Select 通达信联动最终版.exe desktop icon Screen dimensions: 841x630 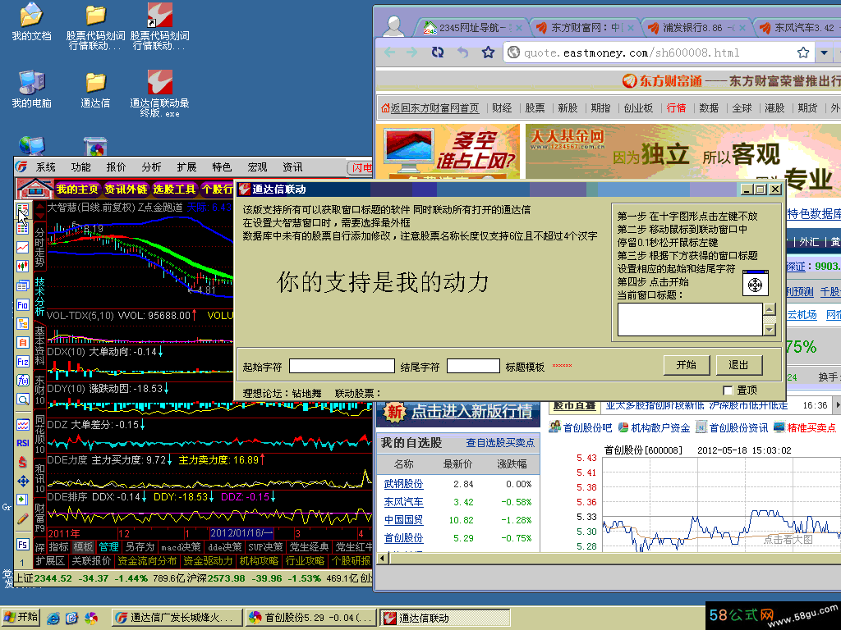(x=159, y=94)
